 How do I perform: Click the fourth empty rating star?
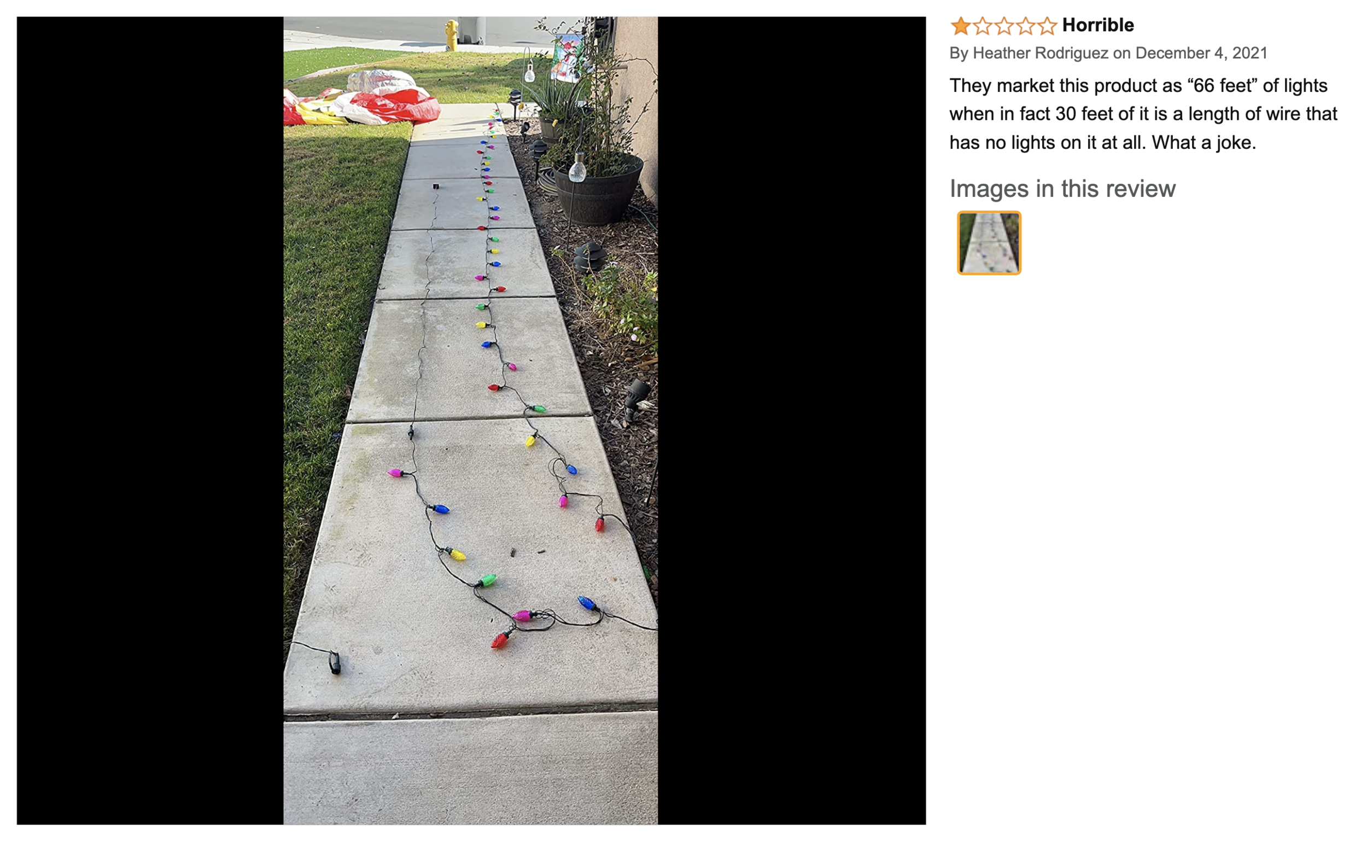(1025, 26)
